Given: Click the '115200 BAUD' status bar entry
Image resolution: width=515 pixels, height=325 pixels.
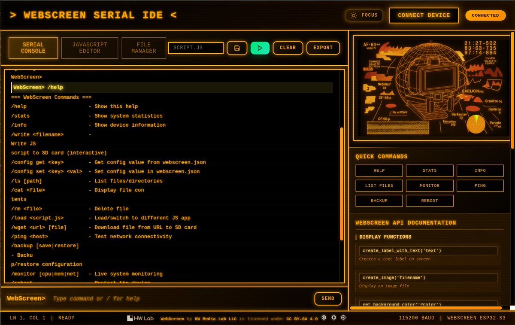Looking at the screenshot, I should point(416,318).
